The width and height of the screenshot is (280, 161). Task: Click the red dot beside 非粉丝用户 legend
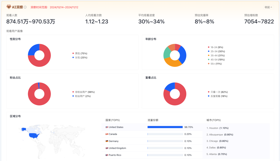point(73,92)
